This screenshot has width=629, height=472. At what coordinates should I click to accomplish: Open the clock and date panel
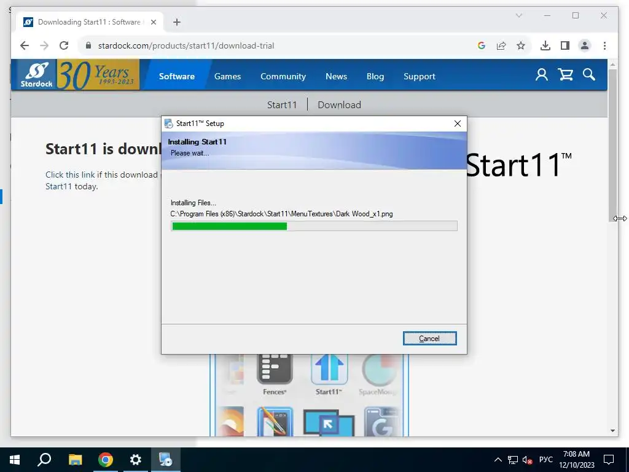(x=576, y=460)
